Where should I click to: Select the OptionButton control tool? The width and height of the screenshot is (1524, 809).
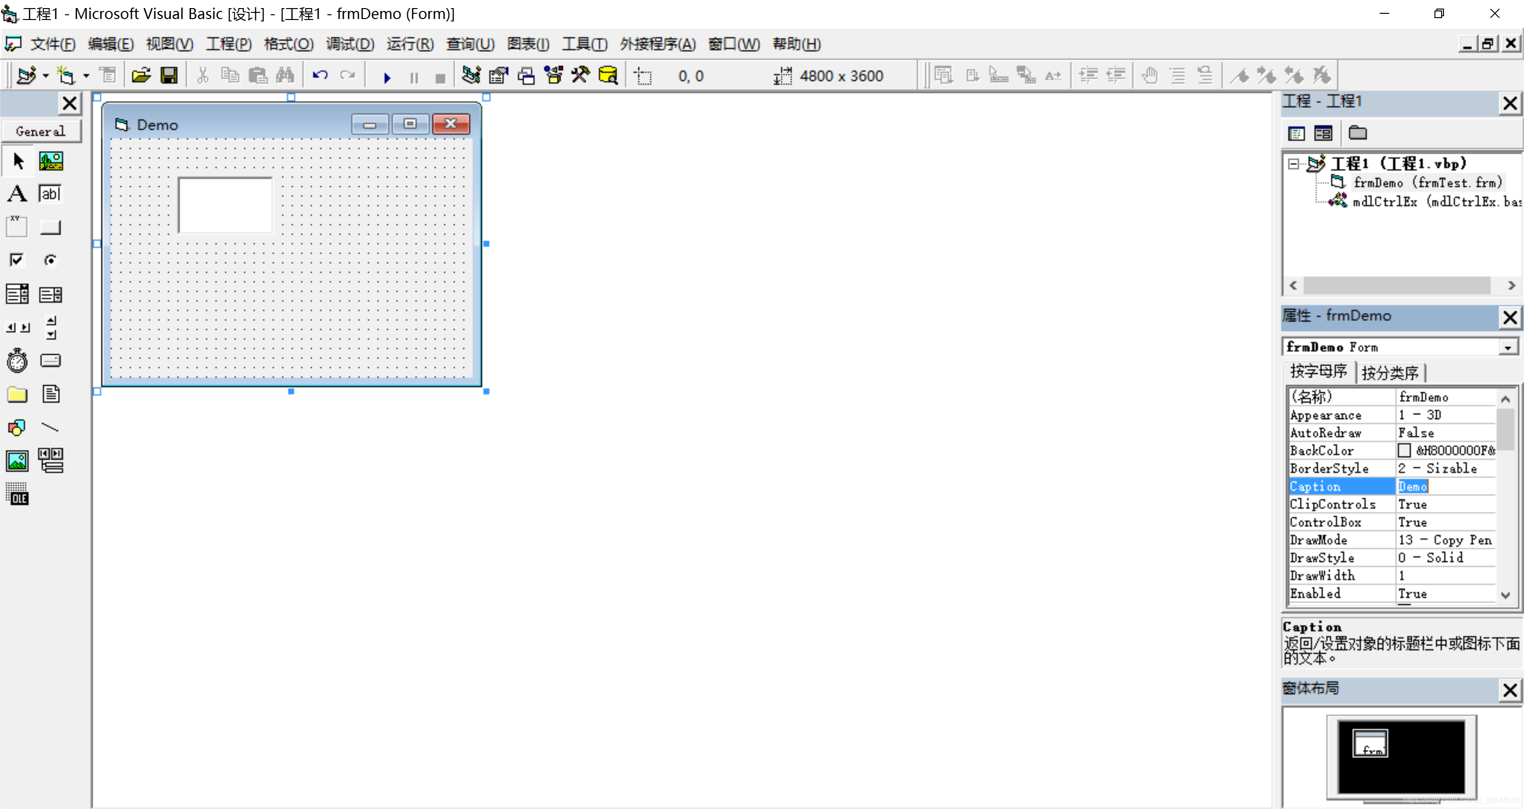(x=51, y=260)
